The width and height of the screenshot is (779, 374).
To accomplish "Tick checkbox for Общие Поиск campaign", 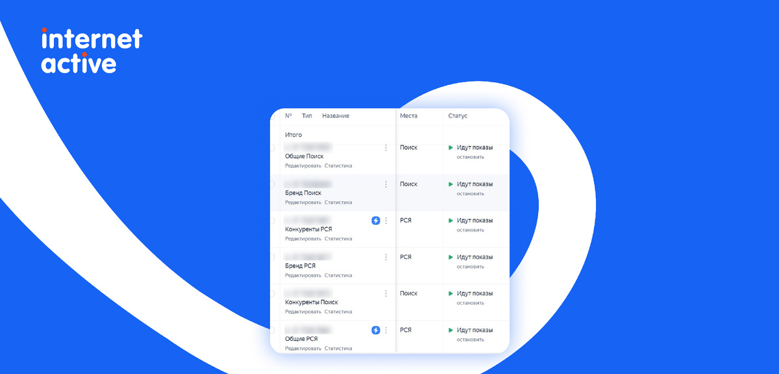I will coord(272,148).
